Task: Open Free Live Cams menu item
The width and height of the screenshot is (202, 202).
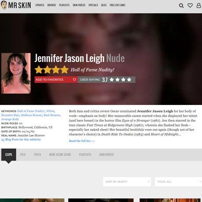Action: point(117,5)
